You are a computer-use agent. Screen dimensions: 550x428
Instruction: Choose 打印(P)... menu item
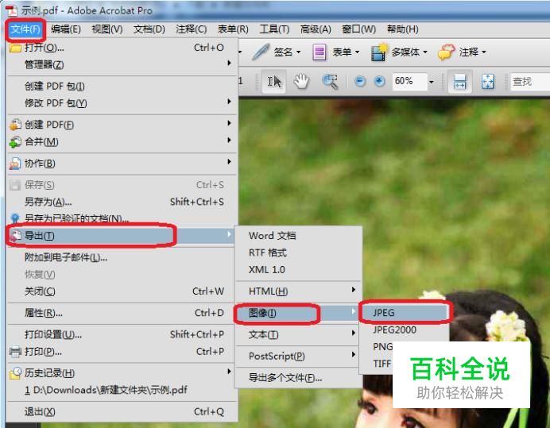tap(121, 351)
